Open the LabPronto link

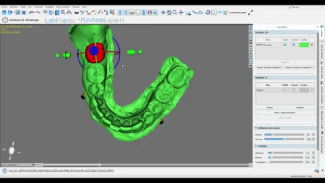60,20
